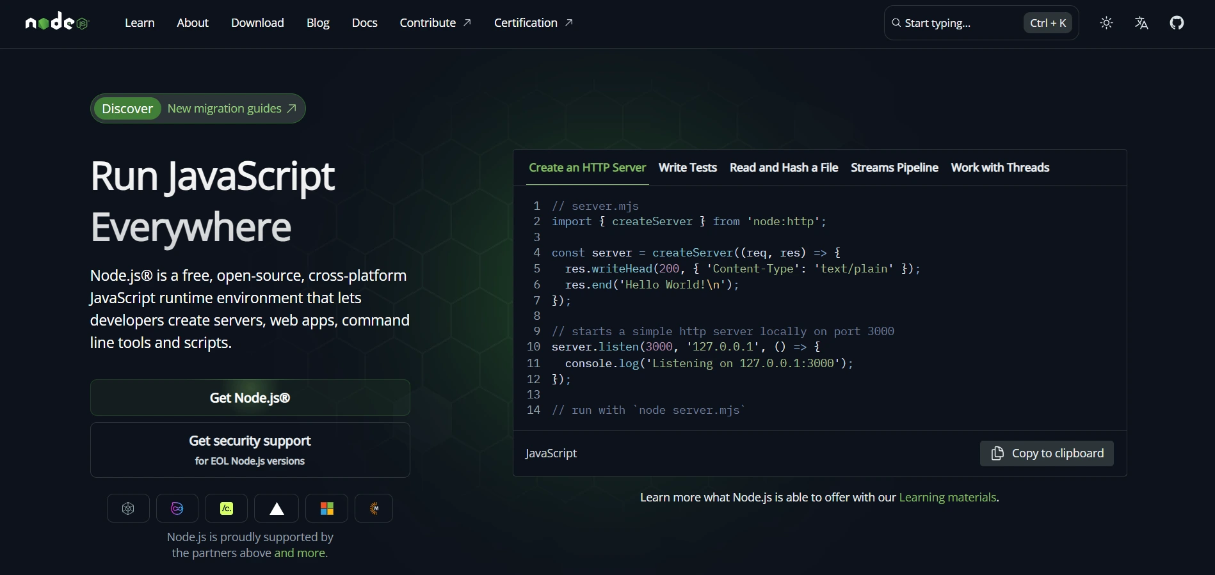The height and width of the screenshot is (575, 1215).
Task: Click Copy to clipboard button
Action: pos(1047,453)
